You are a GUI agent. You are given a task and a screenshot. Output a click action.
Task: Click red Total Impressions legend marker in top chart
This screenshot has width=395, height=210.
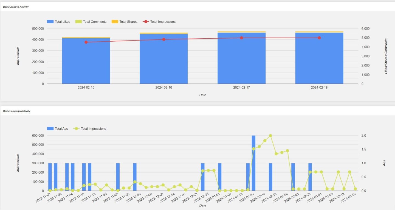click(146, 22)
